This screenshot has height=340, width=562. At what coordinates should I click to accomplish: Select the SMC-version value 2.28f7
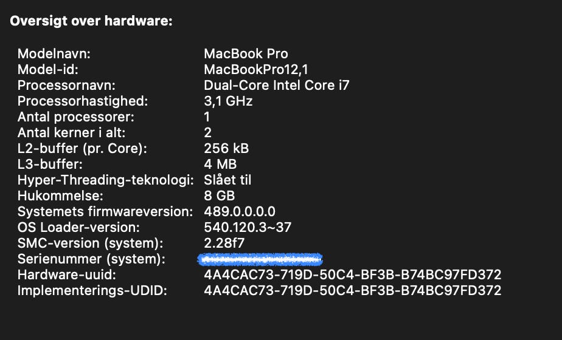224,243
